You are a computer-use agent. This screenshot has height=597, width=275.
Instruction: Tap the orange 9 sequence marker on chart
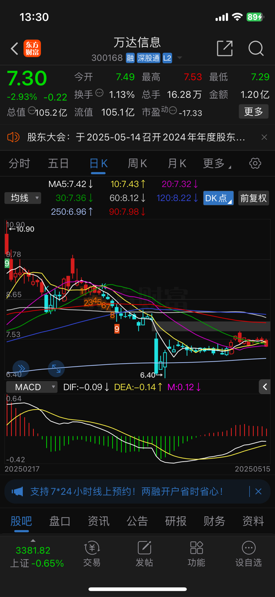[x=117, y=328]
